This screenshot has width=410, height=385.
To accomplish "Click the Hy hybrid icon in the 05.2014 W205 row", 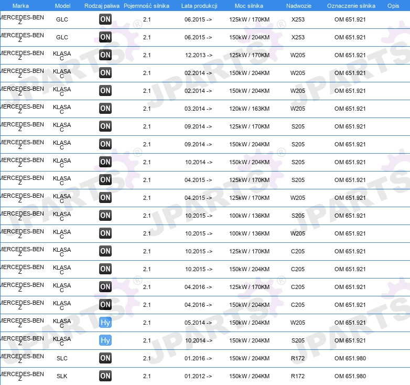I will 105,322.
